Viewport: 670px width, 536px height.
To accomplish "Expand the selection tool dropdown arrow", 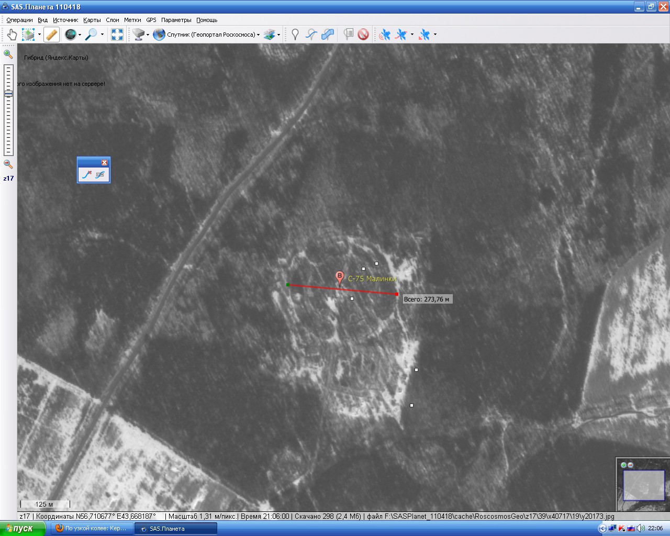I will [39, 35].
